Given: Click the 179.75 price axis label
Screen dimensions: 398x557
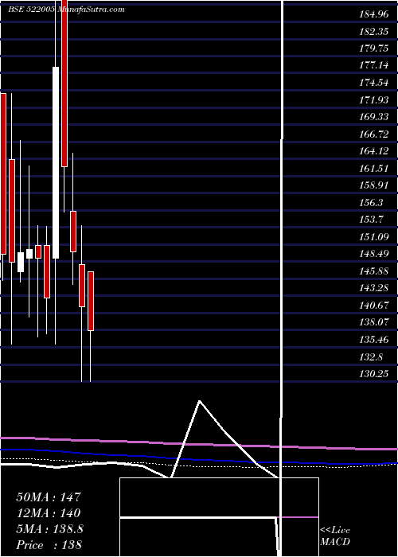Looking at the screenshot, I should click(x=374, y=49).
